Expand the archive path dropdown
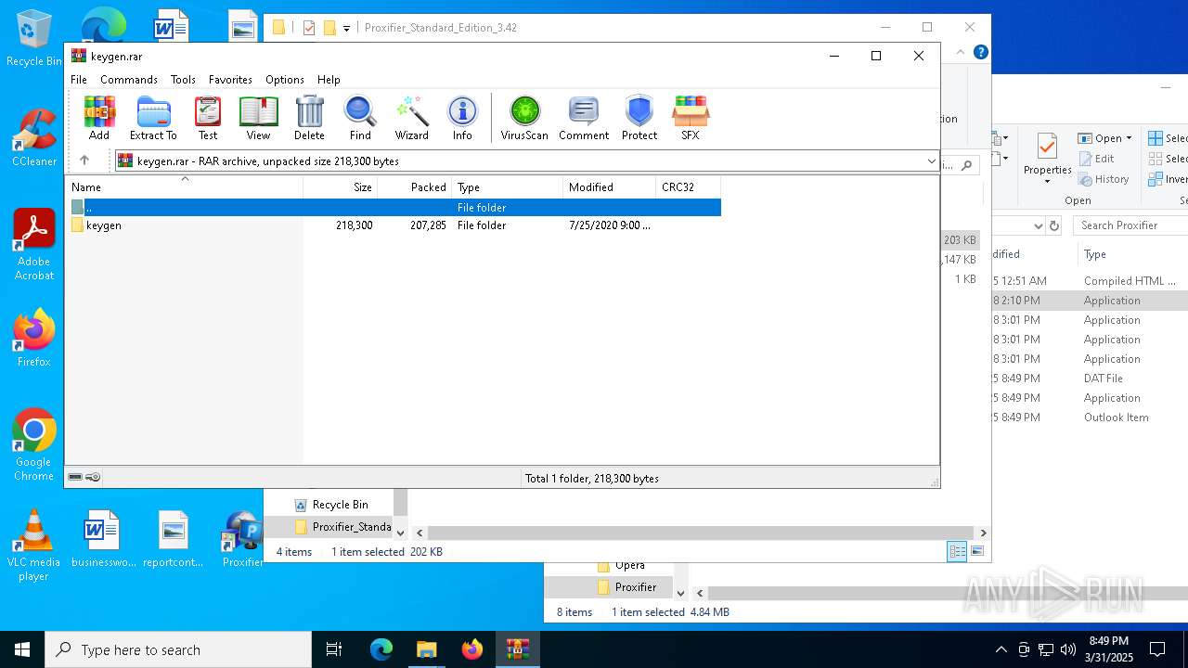Image resolution: width=1188 pixels, height=668 pixels. [931, 161]
